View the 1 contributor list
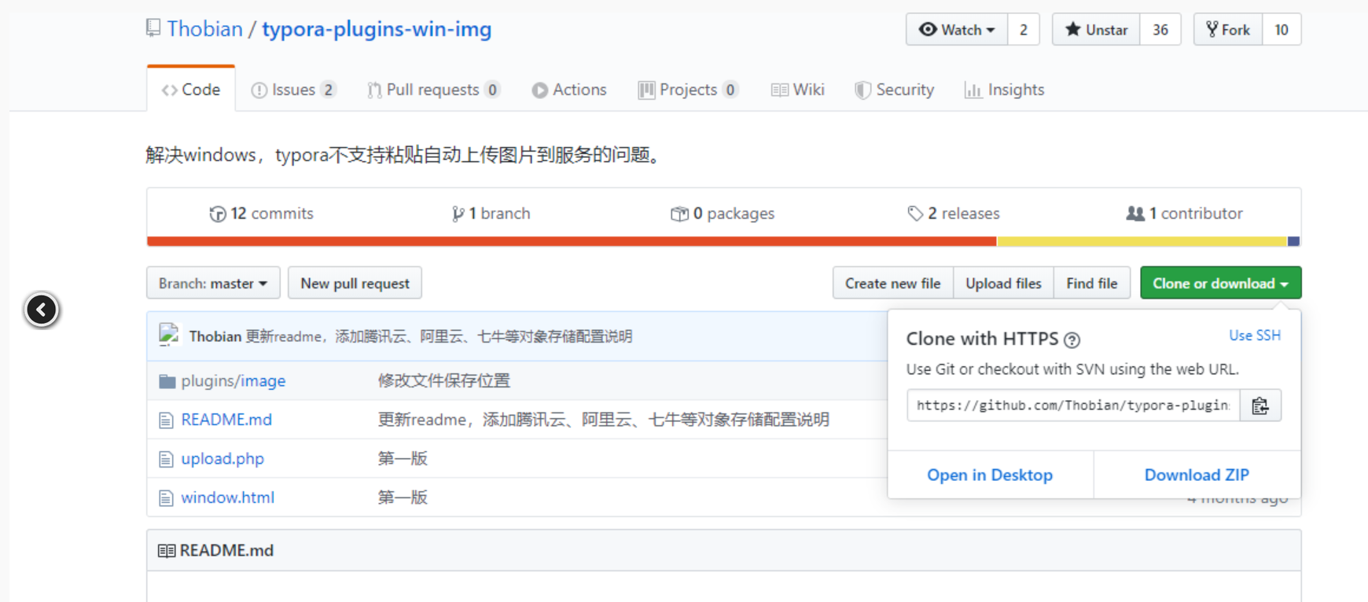Viewport: 1368px width, 602px height. pos(1184,213)
